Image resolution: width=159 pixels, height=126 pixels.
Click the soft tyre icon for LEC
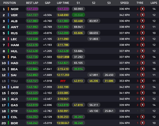coord(143,39)
